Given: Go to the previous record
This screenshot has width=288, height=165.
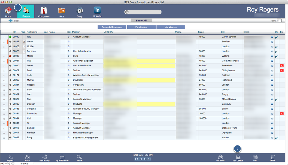Looking at the screenshot, I should [141, 159].
